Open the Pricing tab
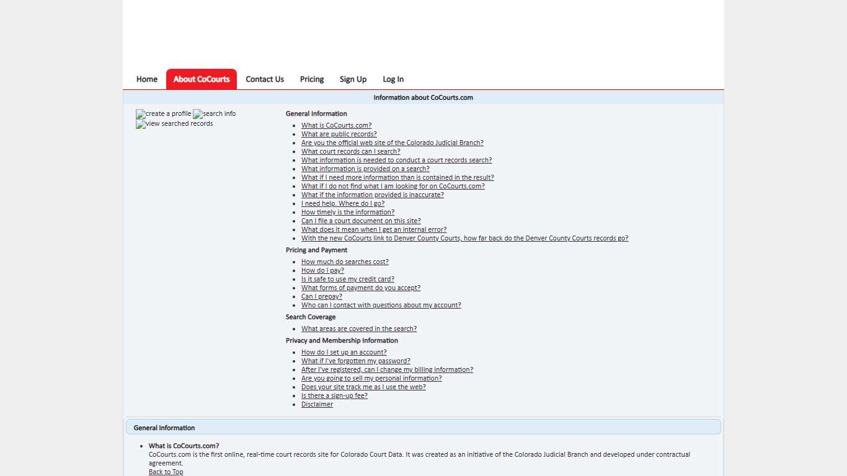The width and height of the screenshot is (847, 476). [x=312, y=79]
